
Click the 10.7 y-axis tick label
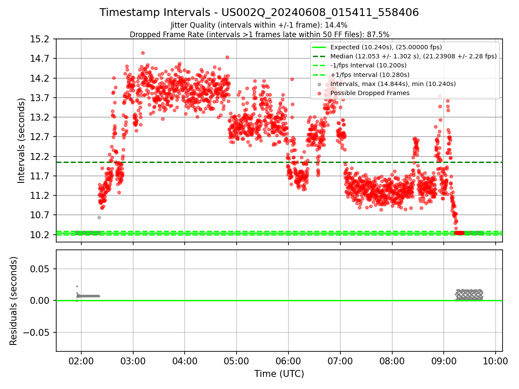coord(41,215)
